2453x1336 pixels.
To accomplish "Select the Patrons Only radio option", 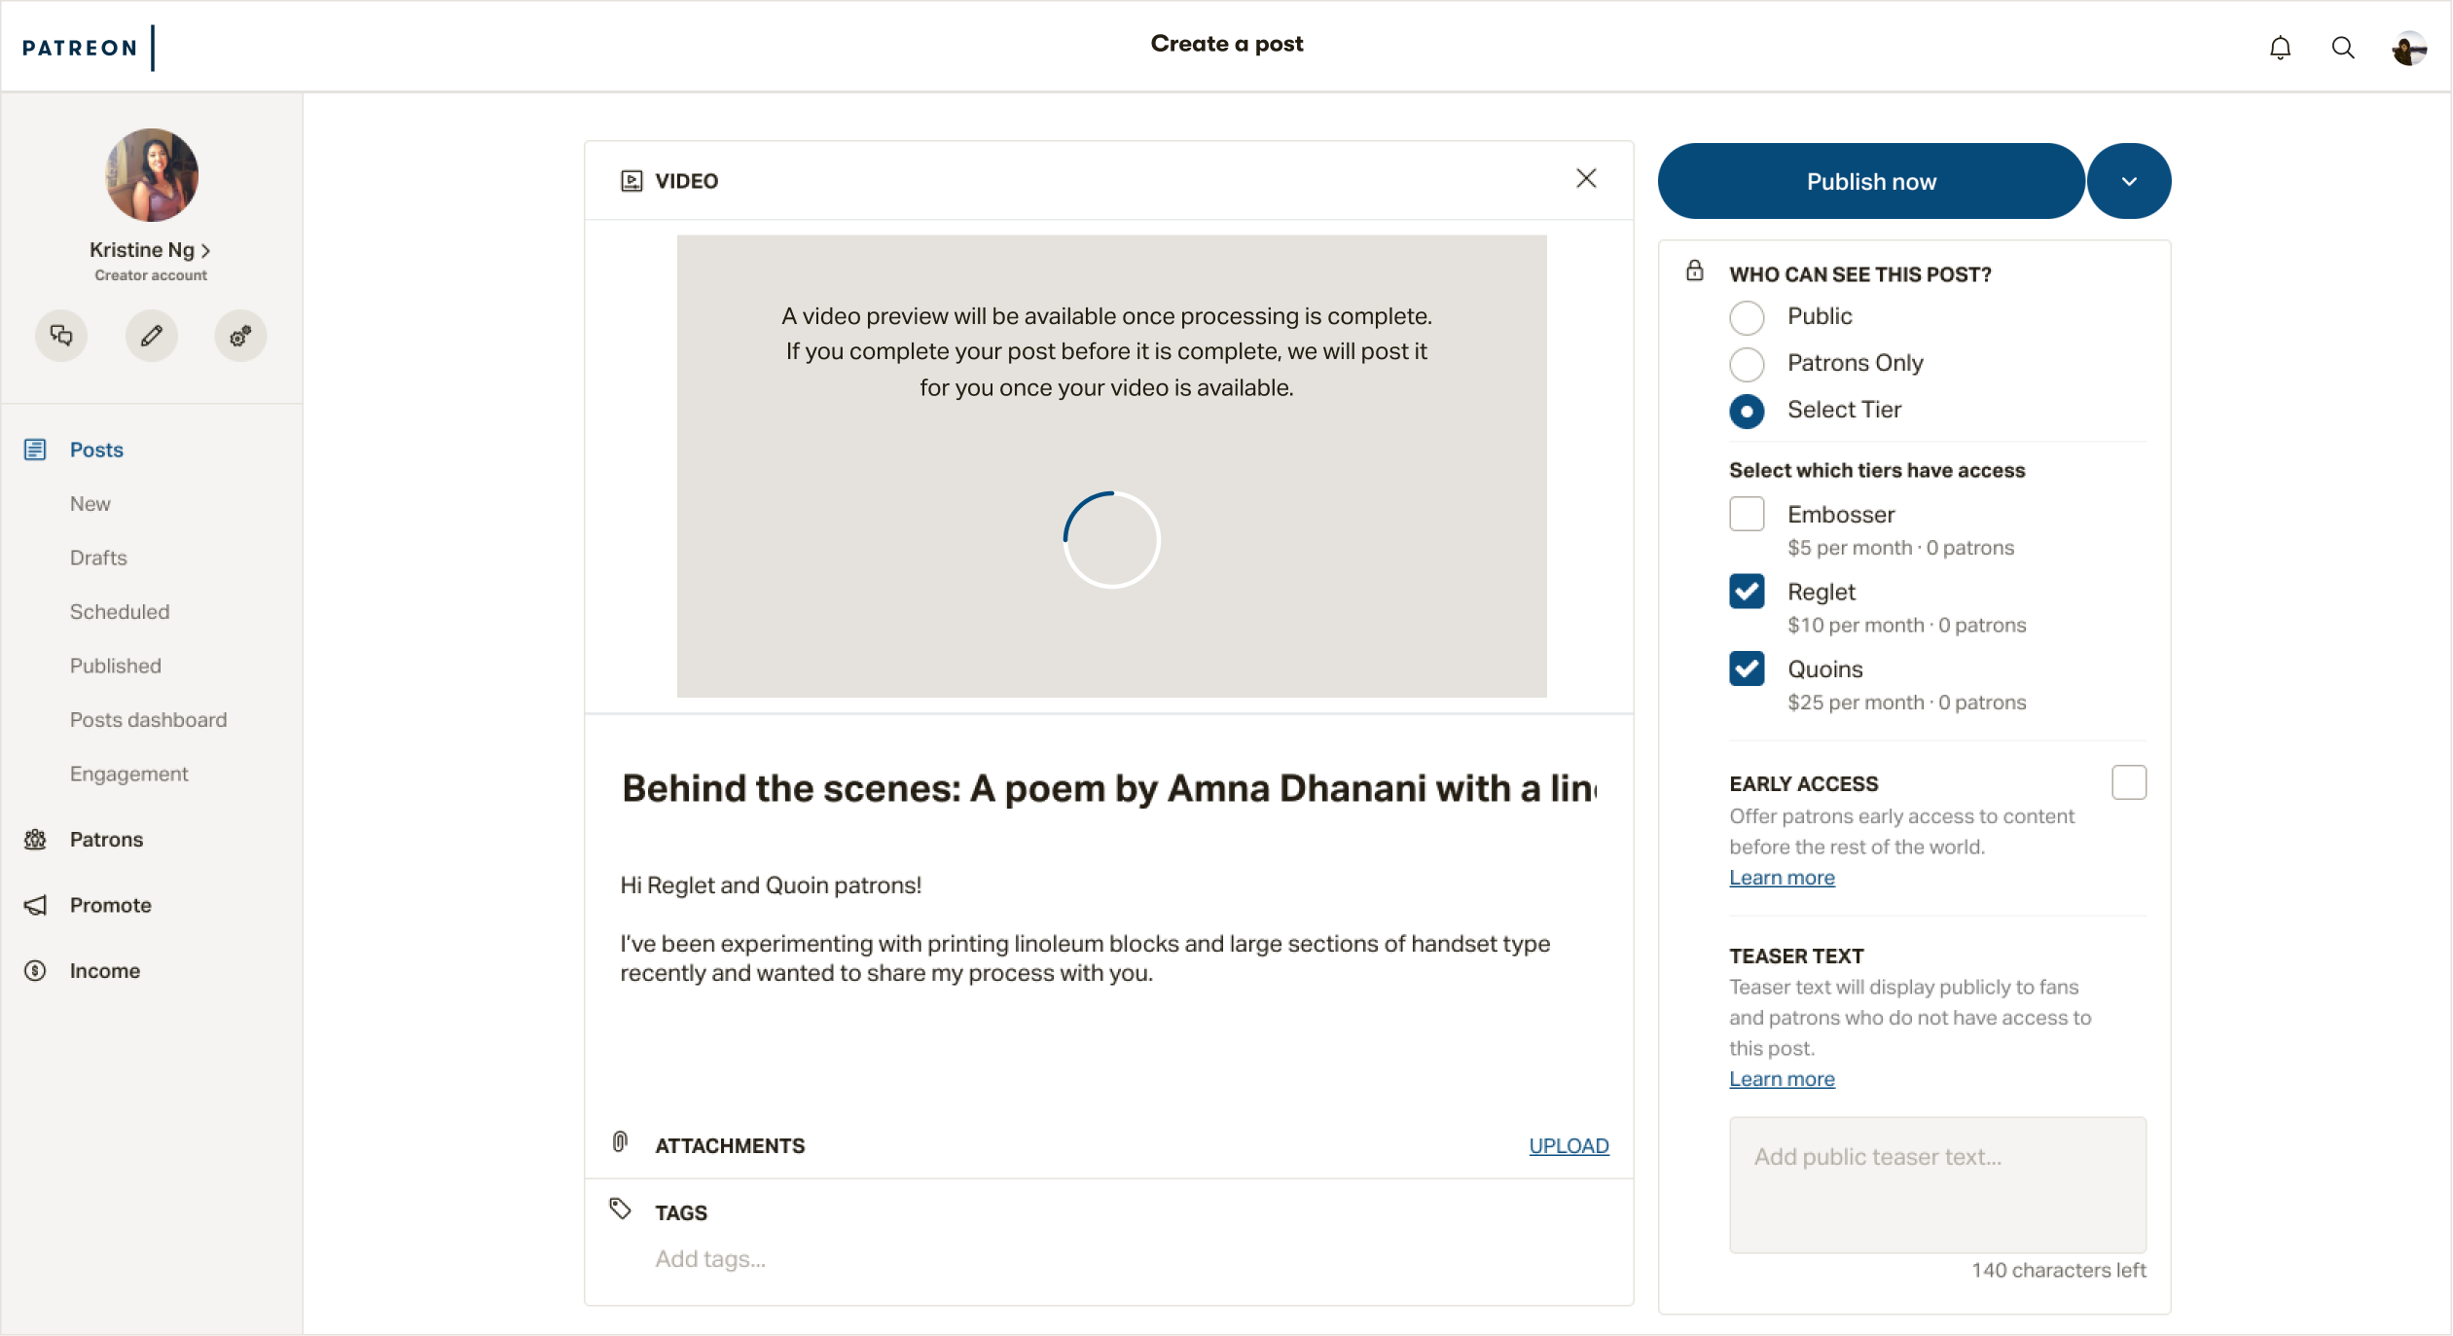I will click(1747, 364).
